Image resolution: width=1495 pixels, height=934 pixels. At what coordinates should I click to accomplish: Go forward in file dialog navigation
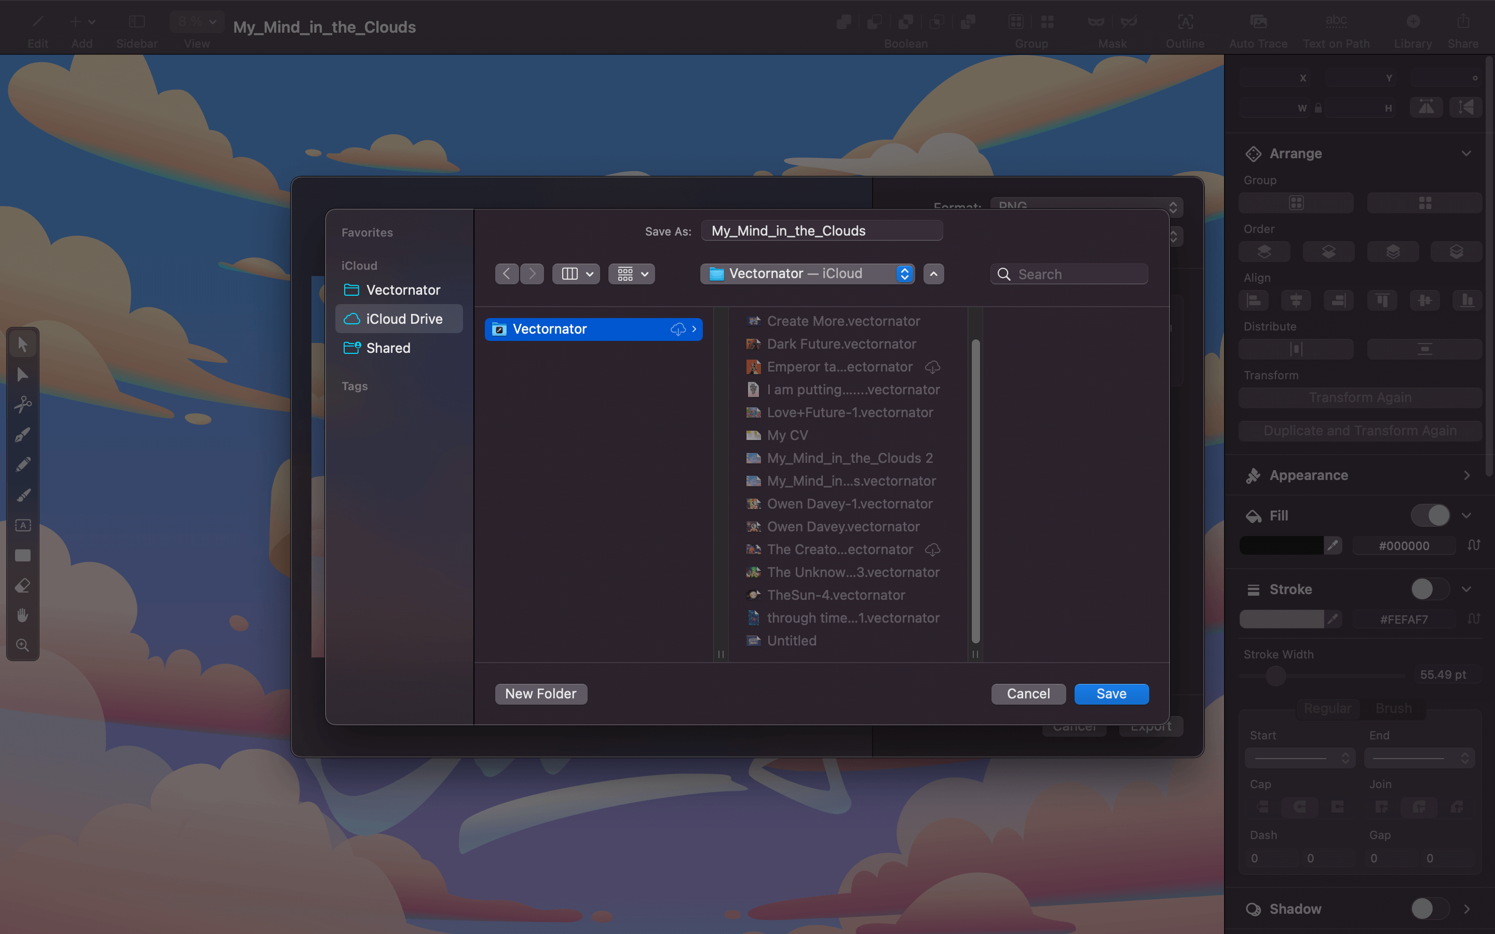coord(532,273)
